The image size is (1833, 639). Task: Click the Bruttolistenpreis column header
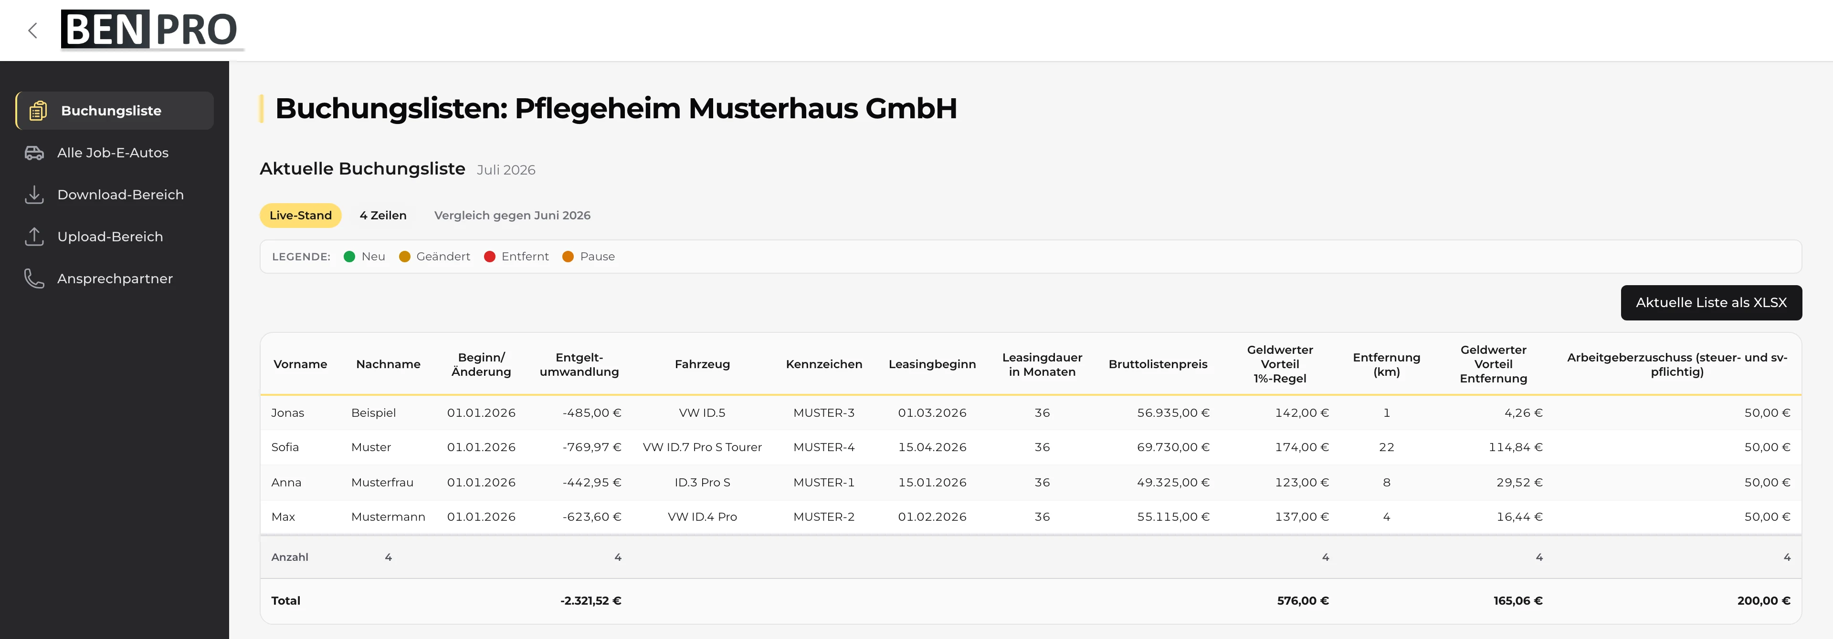tap(1158, 364)
